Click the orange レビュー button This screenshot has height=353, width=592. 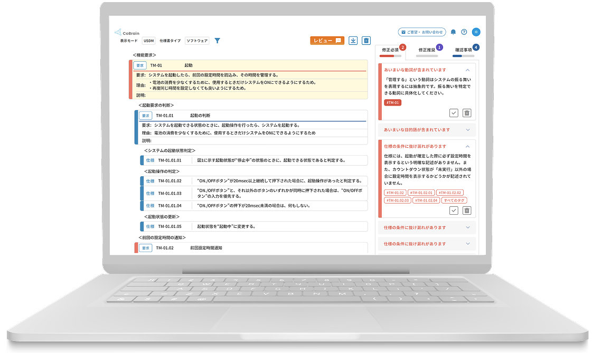pos(327,41)
